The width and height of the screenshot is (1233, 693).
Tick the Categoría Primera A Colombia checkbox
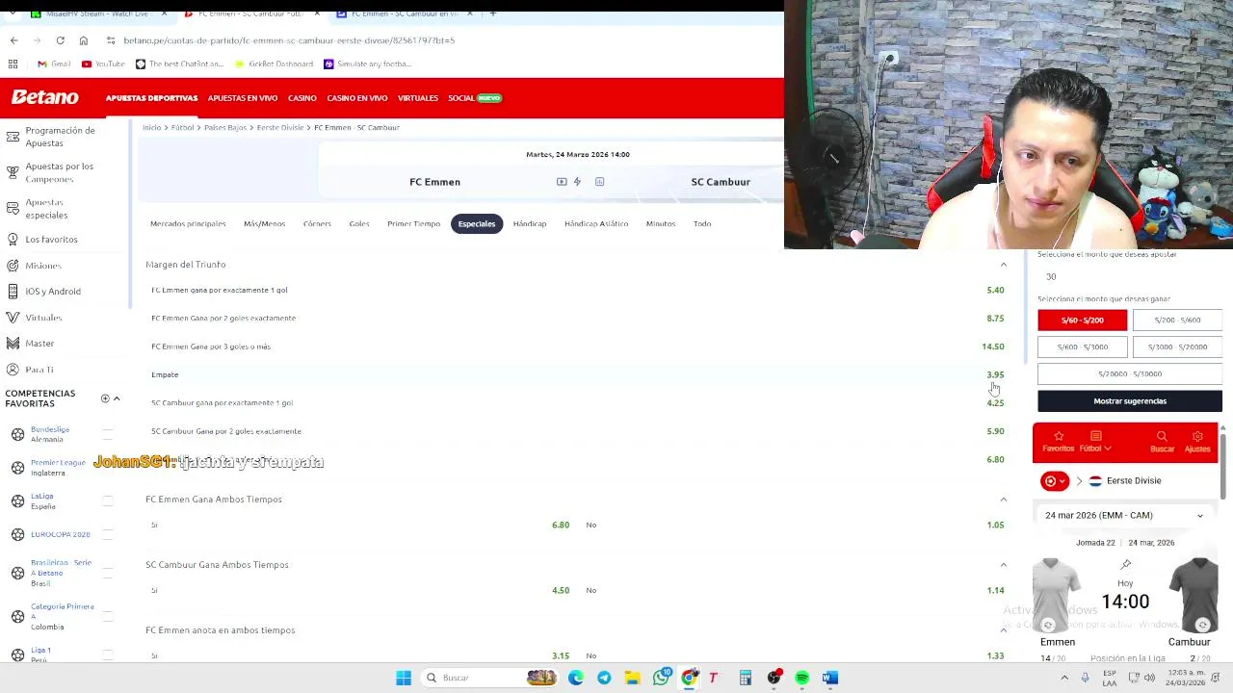pos(108,616)
